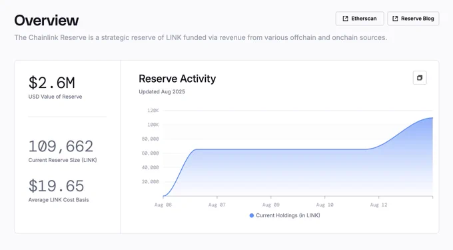Click the Aug 09 axis label

click(271, 205)
